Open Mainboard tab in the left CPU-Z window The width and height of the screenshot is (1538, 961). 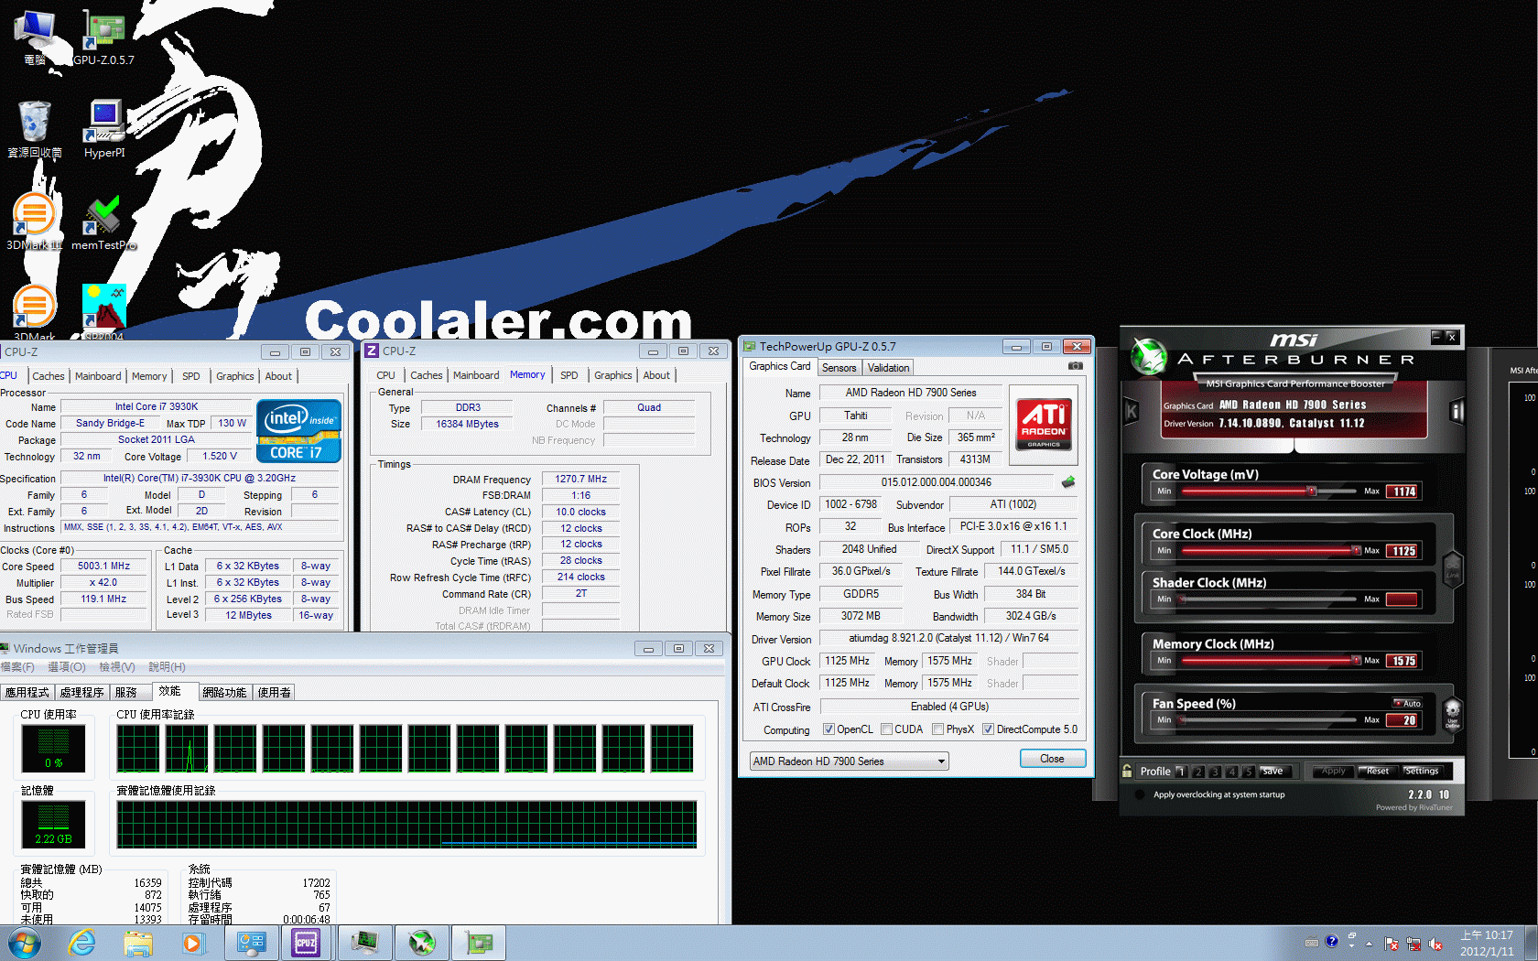tap(98, 376)
